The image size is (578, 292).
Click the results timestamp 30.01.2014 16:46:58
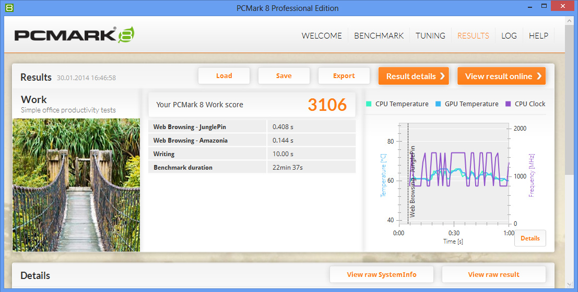[x=86, y=78]
